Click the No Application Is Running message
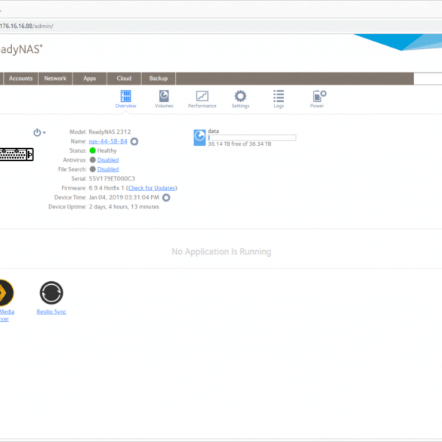442x442 pixels. [221, 252]
